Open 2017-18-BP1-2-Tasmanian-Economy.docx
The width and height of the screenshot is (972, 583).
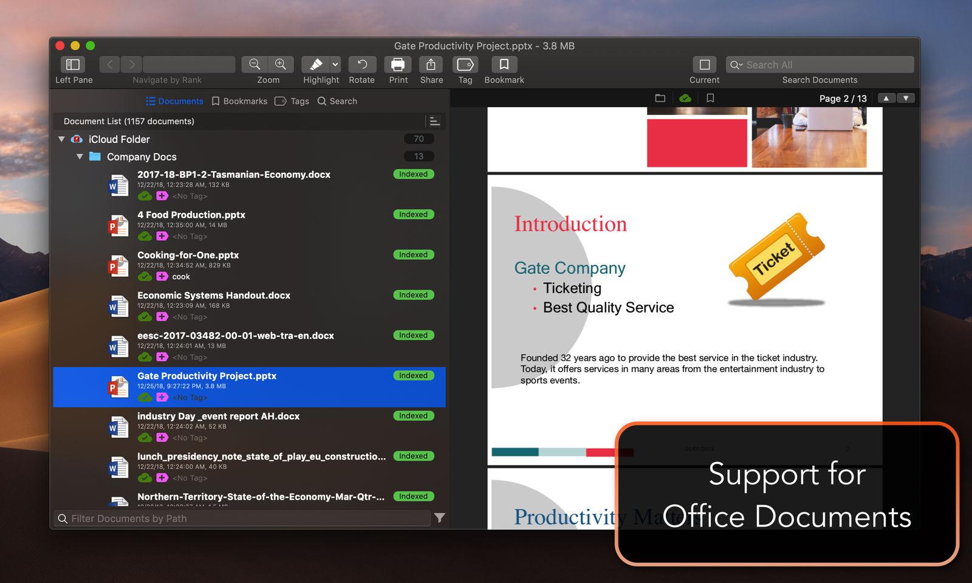point(250,185)
